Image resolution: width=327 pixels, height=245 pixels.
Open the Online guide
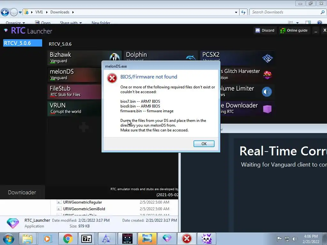[294, 30]
